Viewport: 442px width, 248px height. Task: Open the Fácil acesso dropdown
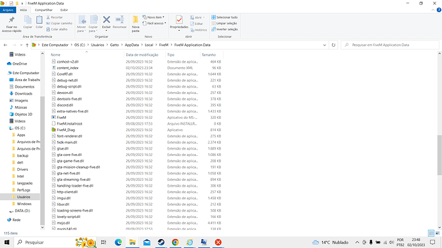click(154, 24)
